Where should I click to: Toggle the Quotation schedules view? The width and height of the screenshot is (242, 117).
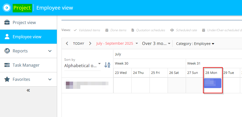click(148, 30)
